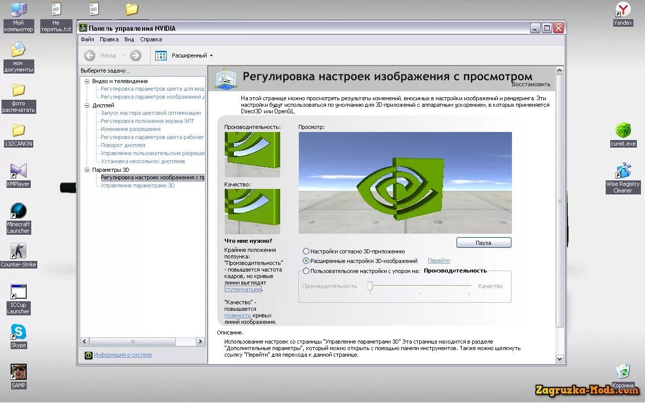Click the "Восстановить" link

coord(531,84)
